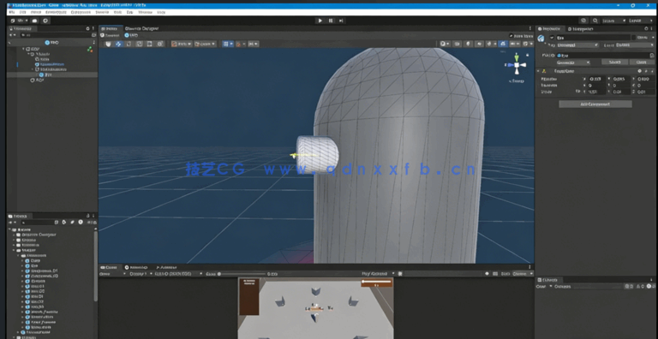658x339 pixels.
Task: Select the Rect tool in Scene toolbar
Action: click(x=149, y=44)
